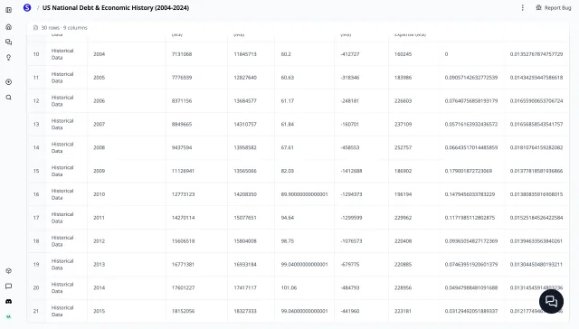Select row number 14
The height and width of the screenshot is (329, 579).
pyautogui.click(x=36, y=147)
